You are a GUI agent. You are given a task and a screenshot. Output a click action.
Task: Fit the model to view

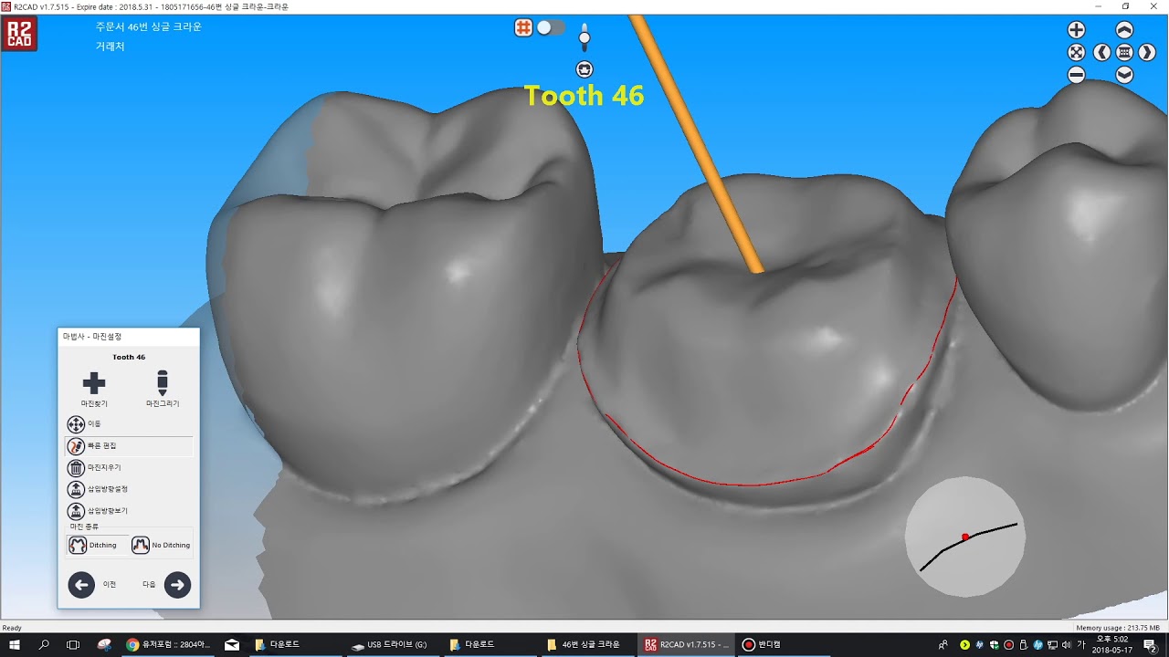point(1077,52)
